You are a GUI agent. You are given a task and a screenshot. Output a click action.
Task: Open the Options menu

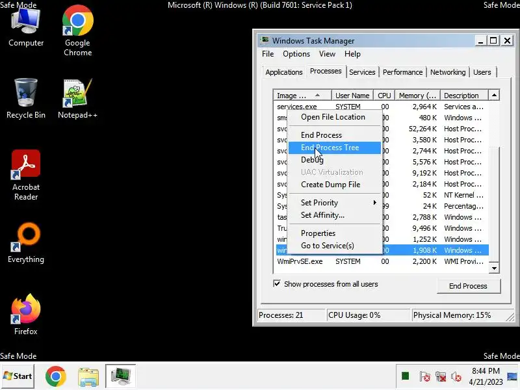[296, 54]
